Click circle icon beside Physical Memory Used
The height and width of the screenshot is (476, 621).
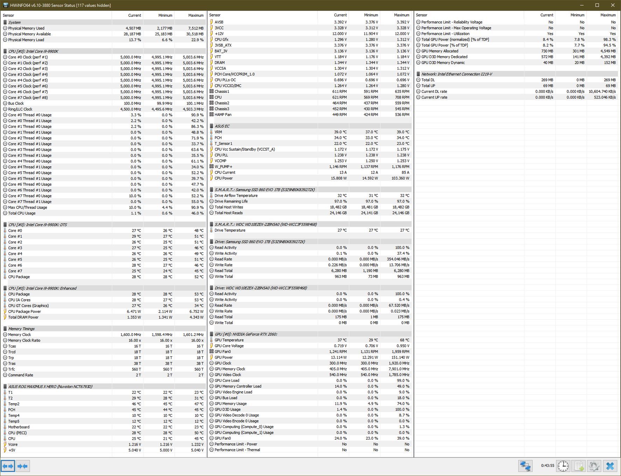coord(5,28)
